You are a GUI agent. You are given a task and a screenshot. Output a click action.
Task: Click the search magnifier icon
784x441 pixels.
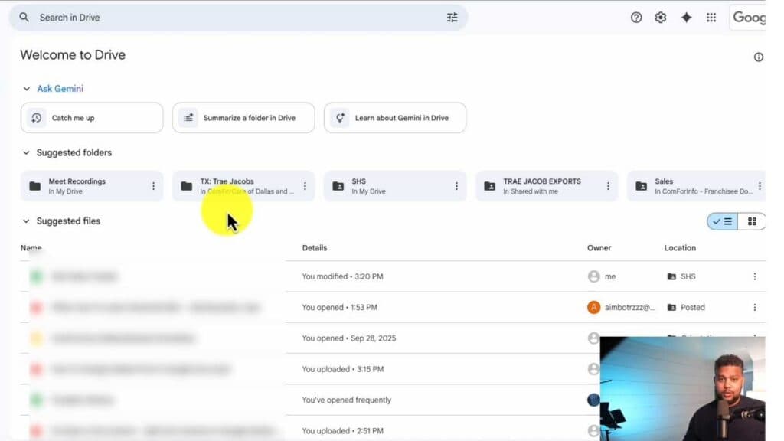(x=24, y=18)
